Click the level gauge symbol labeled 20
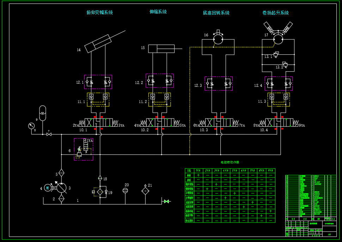 tap(125, 191)
